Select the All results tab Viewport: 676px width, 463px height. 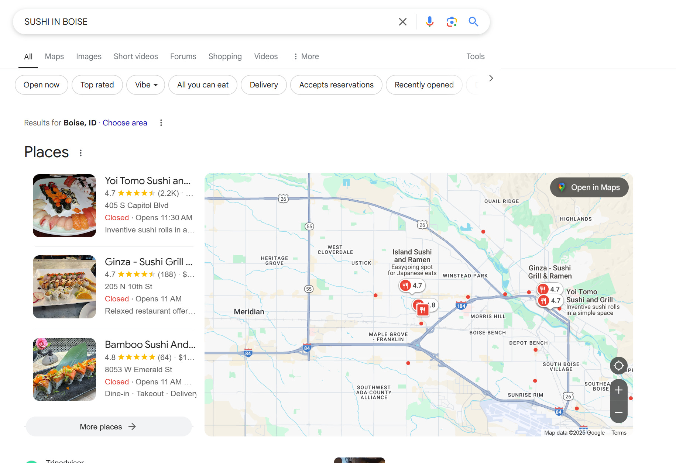tap(28, 57)
